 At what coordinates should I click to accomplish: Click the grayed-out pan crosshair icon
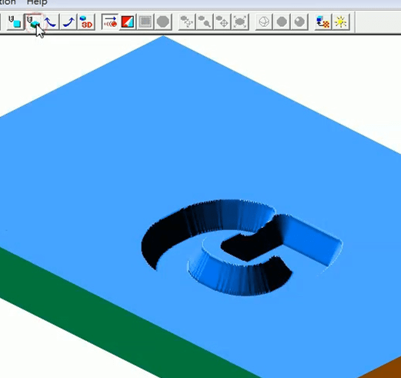tap(222, 22)
